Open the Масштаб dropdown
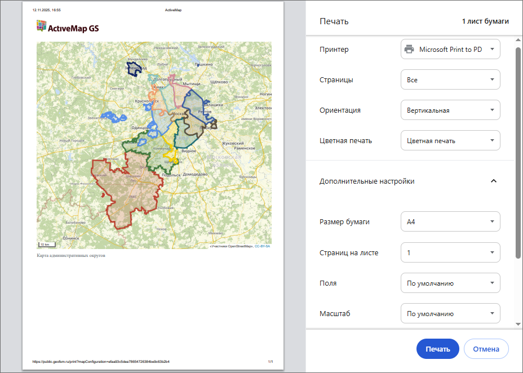The height and width of the screenshot is (373, 523). (x=450, y=313)
